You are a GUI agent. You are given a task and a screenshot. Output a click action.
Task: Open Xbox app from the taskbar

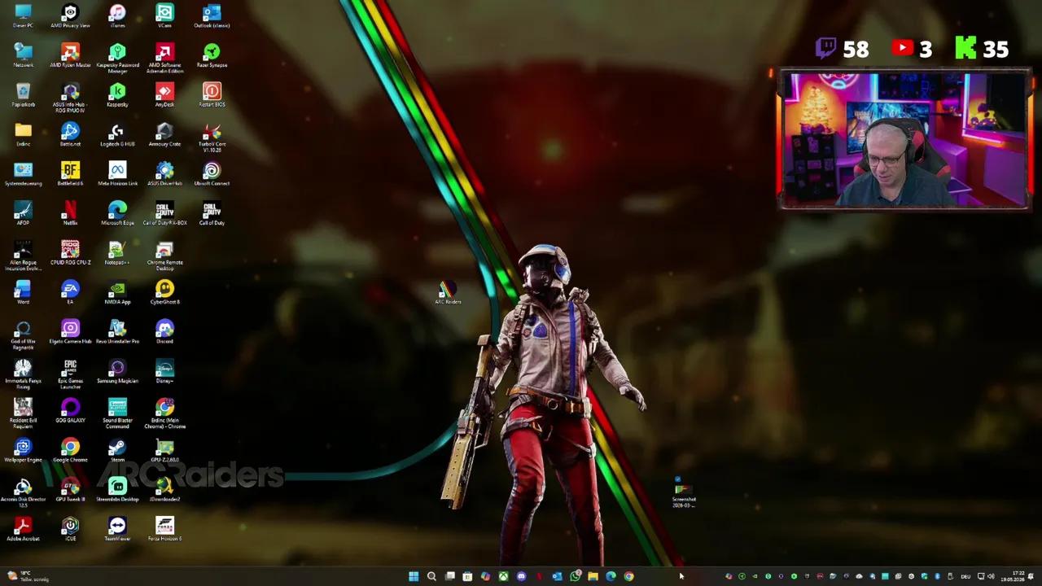[503, 576]
